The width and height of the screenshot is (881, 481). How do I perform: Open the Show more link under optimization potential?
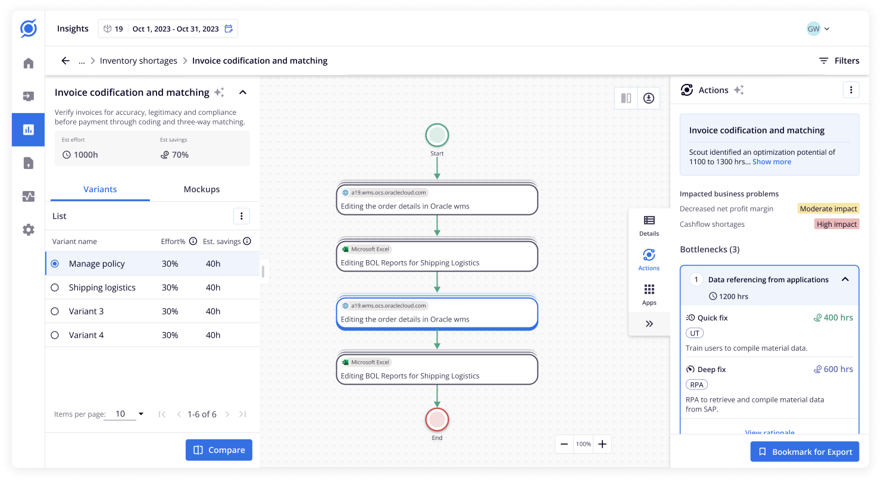click(771, 161)
